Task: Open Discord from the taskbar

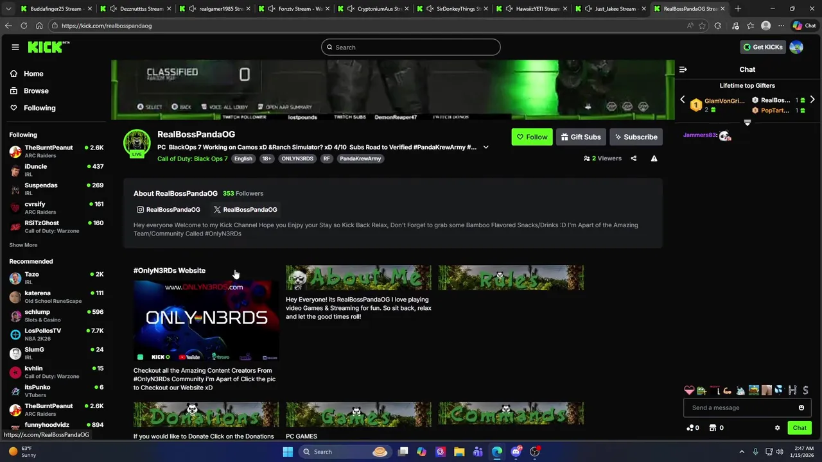Action: coord(516,452)
